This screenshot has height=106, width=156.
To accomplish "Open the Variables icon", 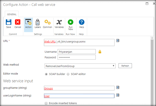I will click(59, 22).
